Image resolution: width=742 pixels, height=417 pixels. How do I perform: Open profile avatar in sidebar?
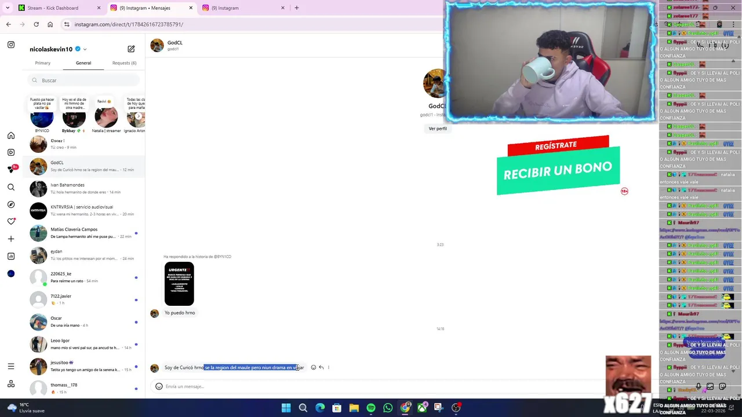click(x=11, y=273)
